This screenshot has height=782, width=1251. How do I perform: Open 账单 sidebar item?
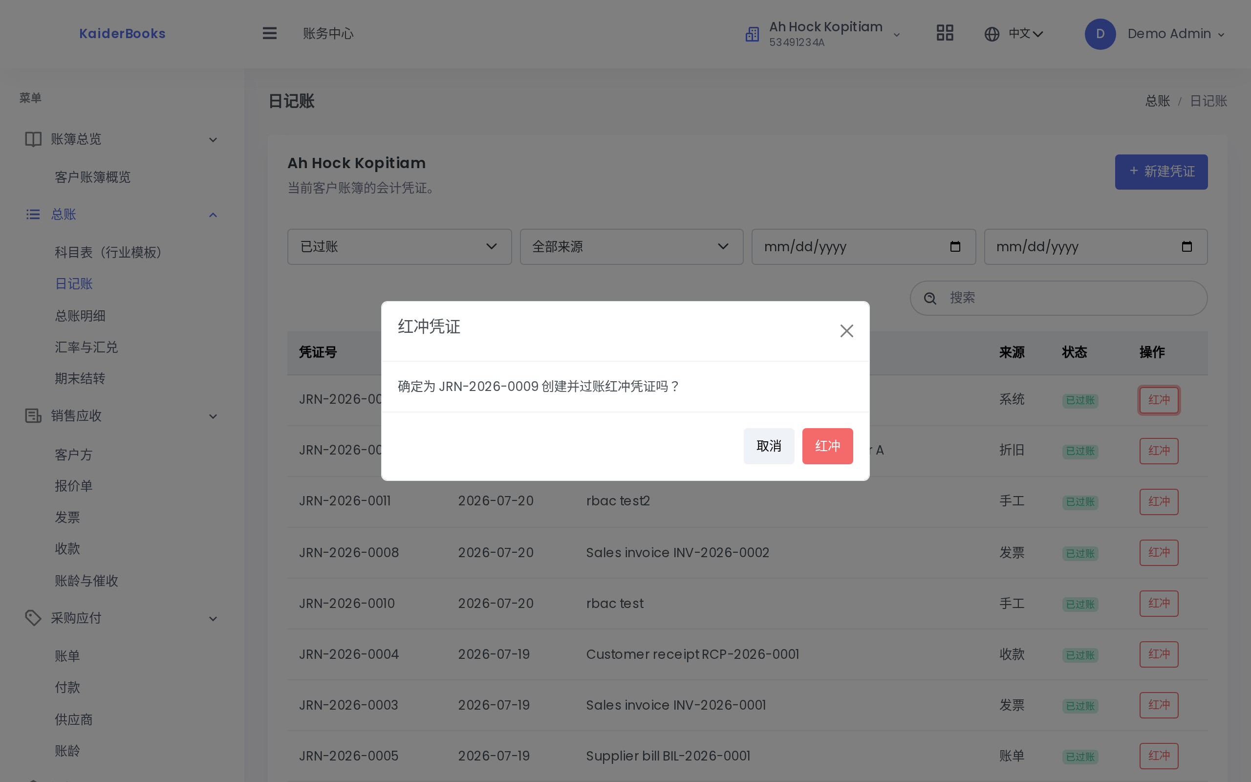[68, 656]
